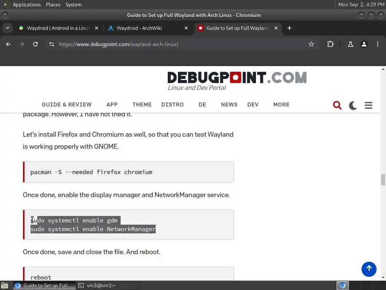Toggle dark mode with the moon icon
386x290 pixels.
click(x=353, y=105)
